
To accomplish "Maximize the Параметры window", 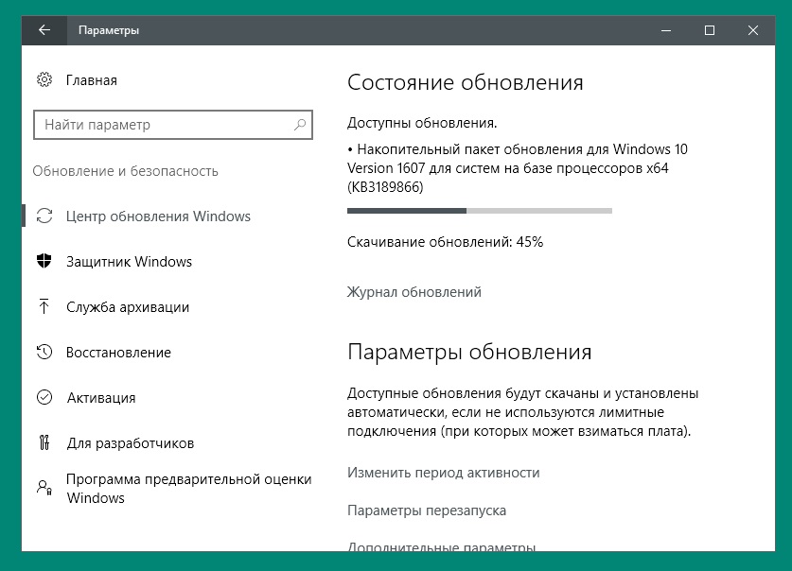I will tap(710, 30).
